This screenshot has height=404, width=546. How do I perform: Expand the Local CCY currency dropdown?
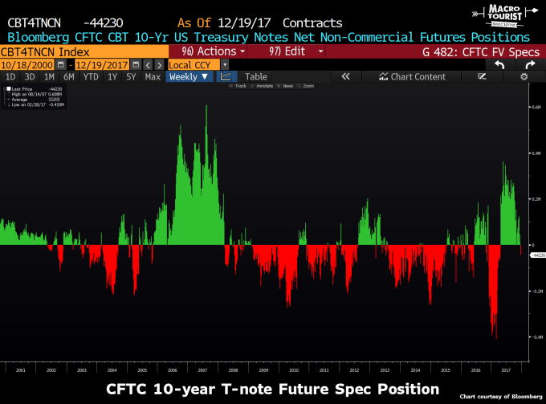(225, 64)
